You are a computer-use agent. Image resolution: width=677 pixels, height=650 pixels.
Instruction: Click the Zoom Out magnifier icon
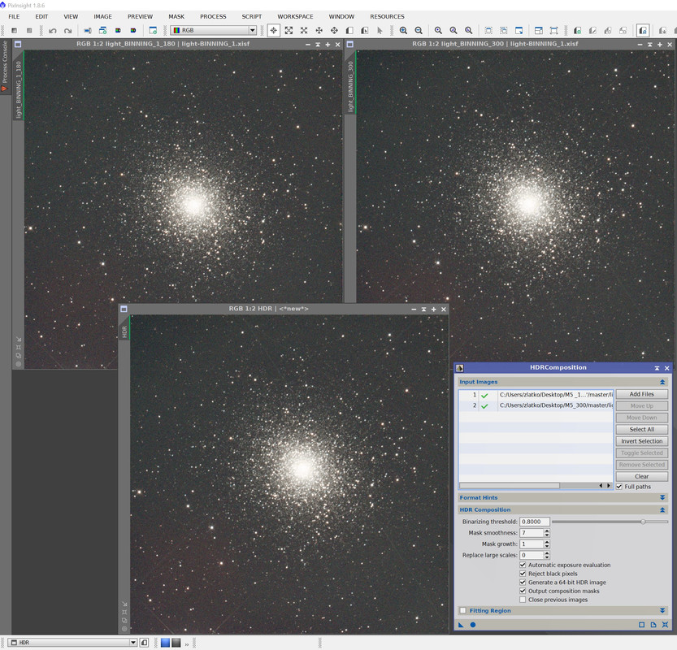click(419, 31)
